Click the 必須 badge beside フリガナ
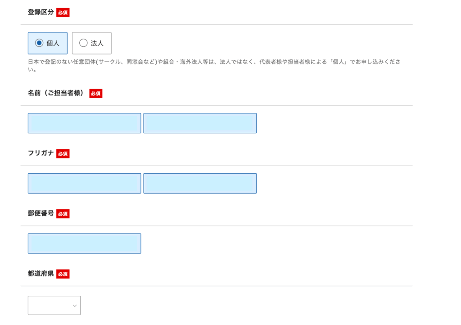Screen dimensions: 461x325 tap(63, 154)
